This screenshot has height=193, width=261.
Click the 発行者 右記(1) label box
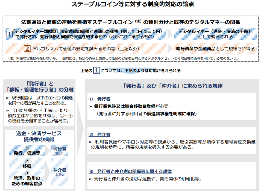point(60,150)
